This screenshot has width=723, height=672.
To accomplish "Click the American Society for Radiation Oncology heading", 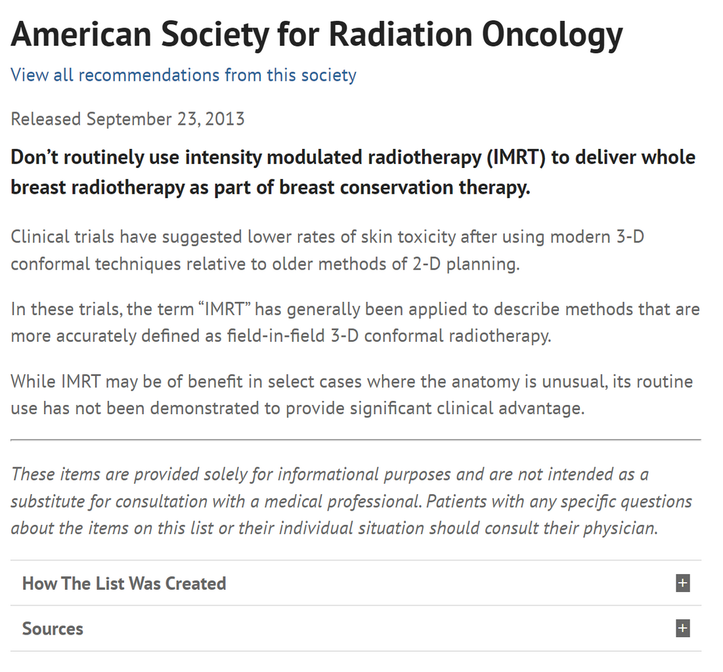I will pyautogui.click(x=317, y=34).
